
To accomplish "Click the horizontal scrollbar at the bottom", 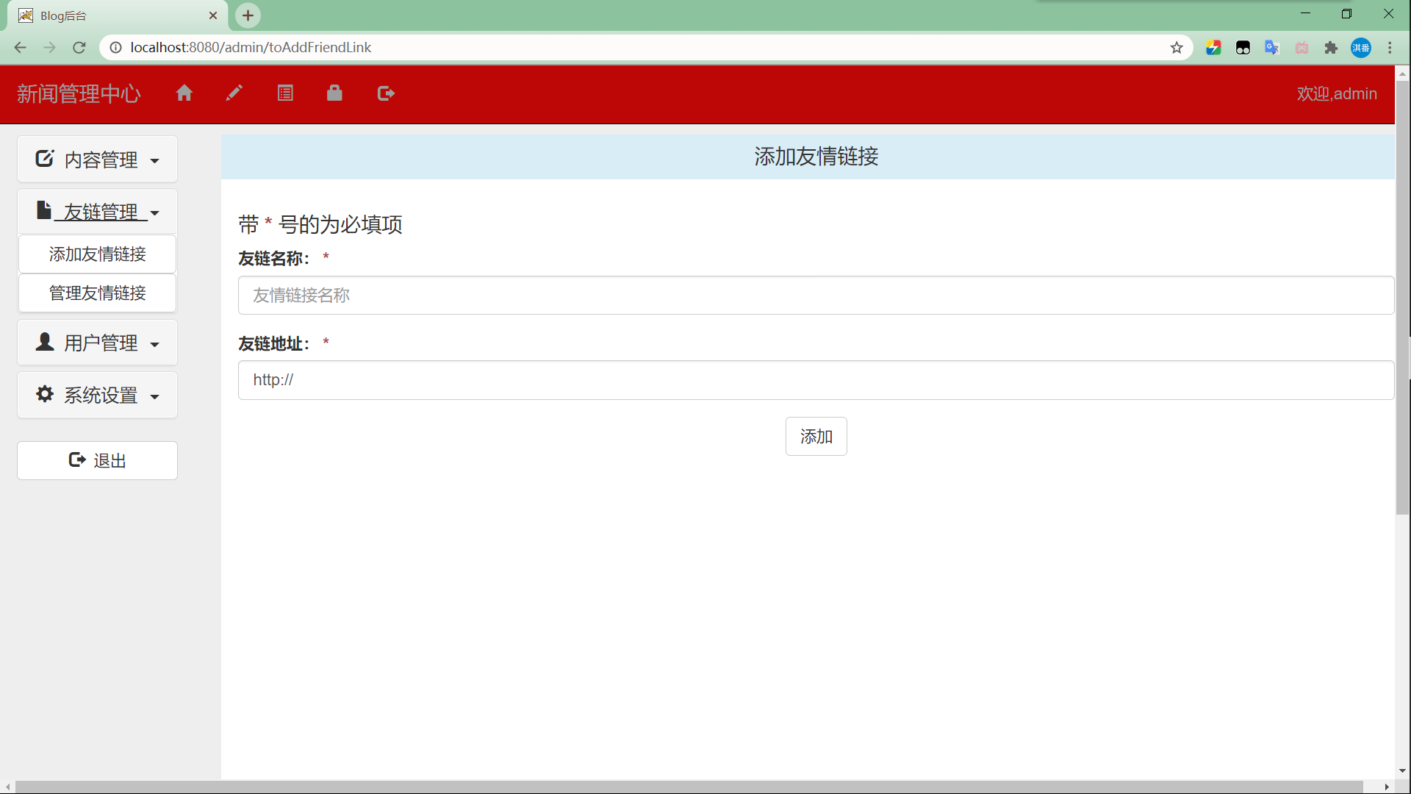I will tap(689, 787).
